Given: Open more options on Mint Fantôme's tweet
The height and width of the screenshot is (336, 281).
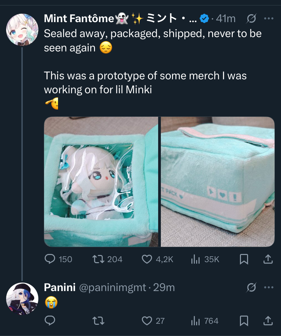Looking at the screenshot, I should 268,19.
